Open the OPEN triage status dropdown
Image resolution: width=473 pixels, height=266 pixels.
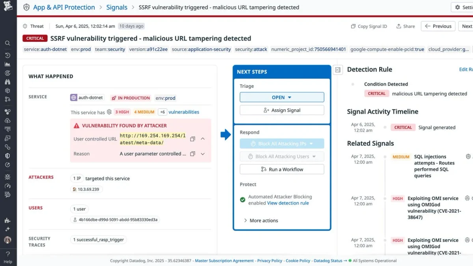(x=282, y=97)
